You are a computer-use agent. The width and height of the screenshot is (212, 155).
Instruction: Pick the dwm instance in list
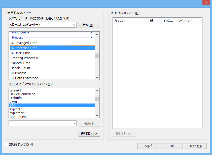[x=13, y=102]
